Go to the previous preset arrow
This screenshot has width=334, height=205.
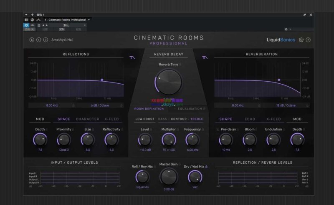pyautogui.click(x=38, y=40)
